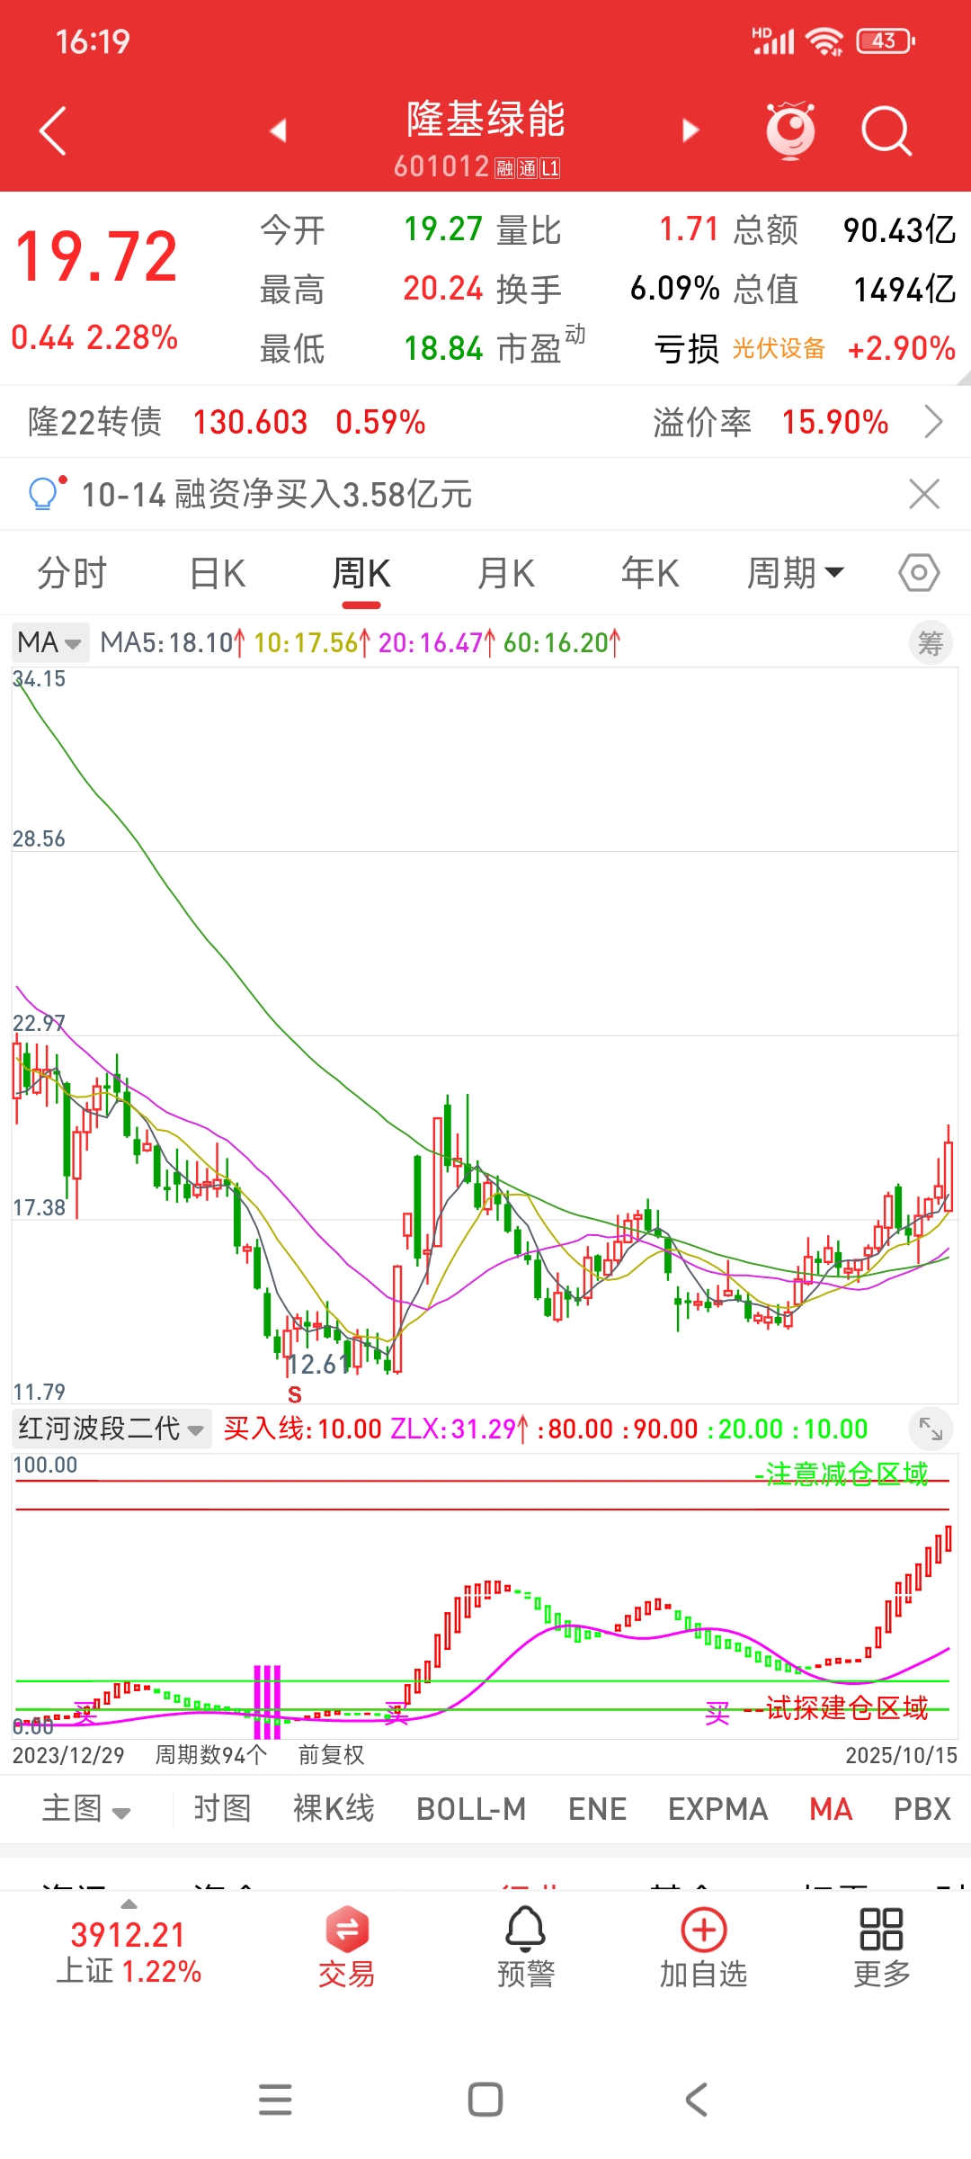
Task: Select the PBX indicator
Action: pyautogui.click(x=922, y=1809)
